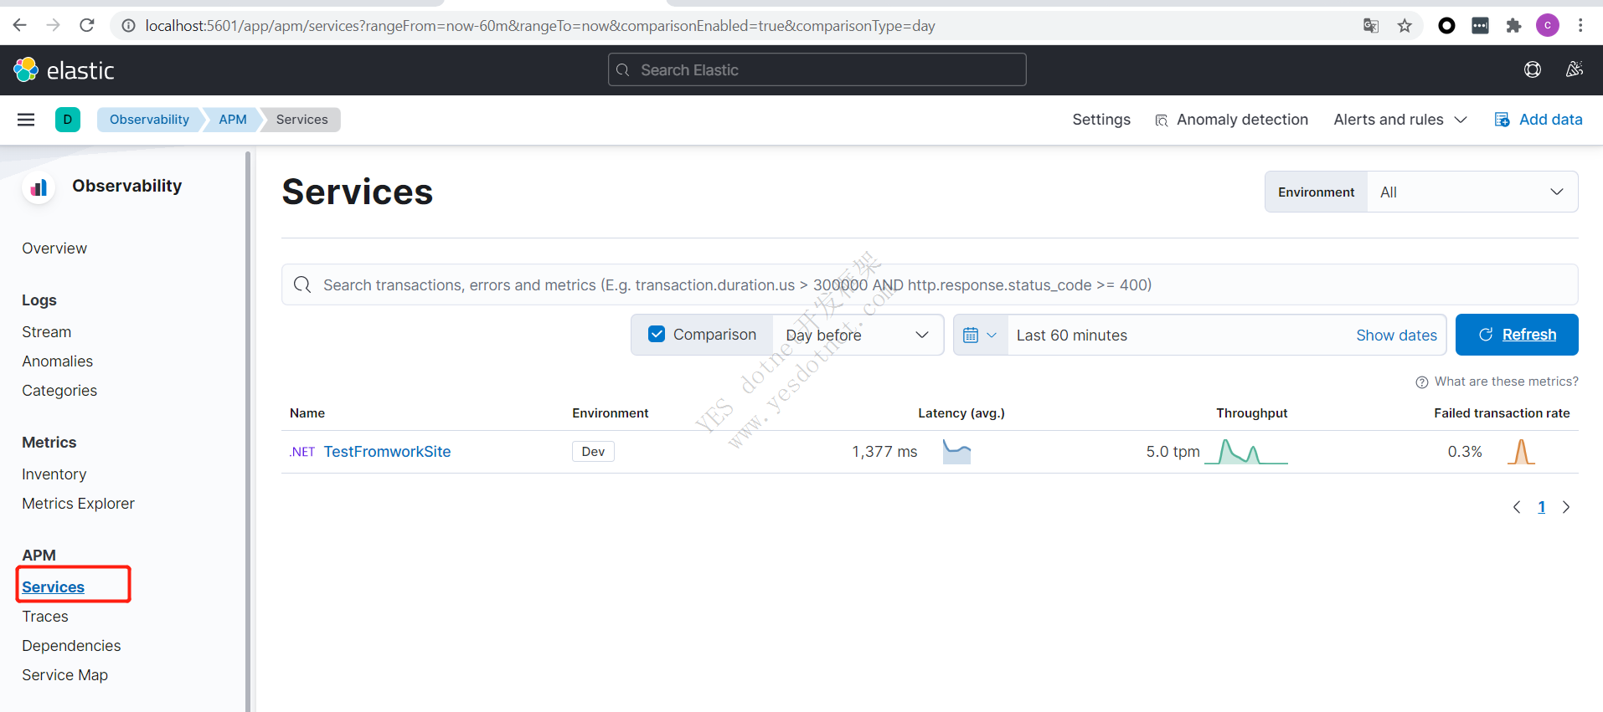Click the transactions query search bar
Image resolution: width=1603 pixels, height=712 pixels.
click(x=930, y=284)
